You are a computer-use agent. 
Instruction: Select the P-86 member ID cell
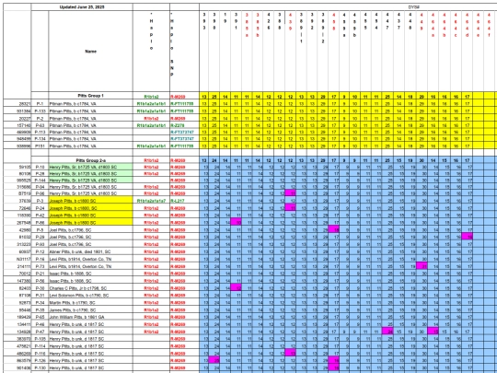point(40,222)
